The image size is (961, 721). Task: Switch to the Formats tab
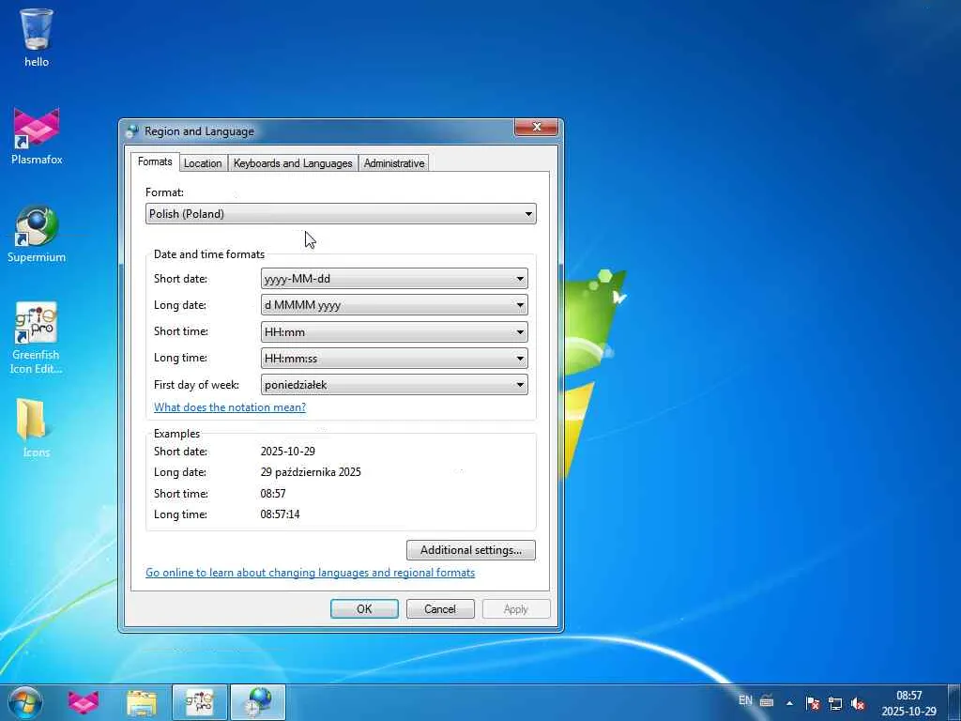(x=155, y=161)
